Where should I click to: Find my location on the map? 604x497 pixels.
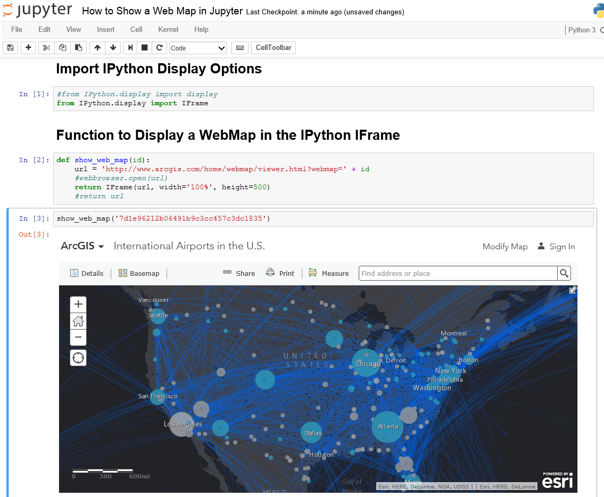tap(78, 358)
